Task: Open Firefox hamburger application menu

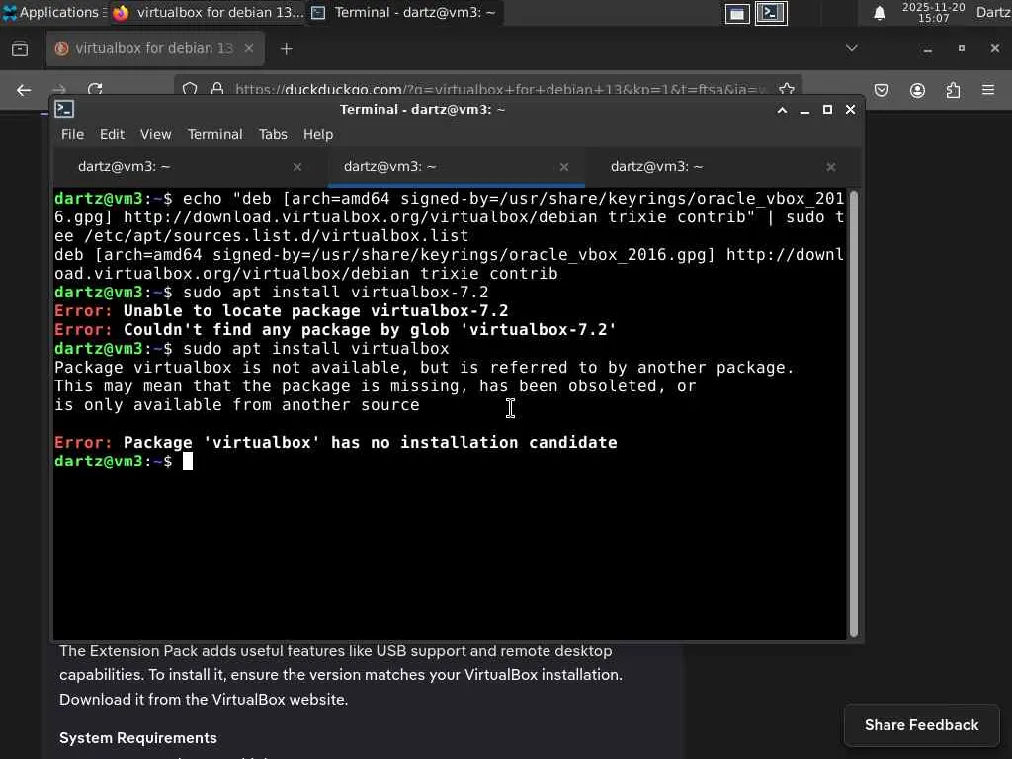Action: pos(988,90)
